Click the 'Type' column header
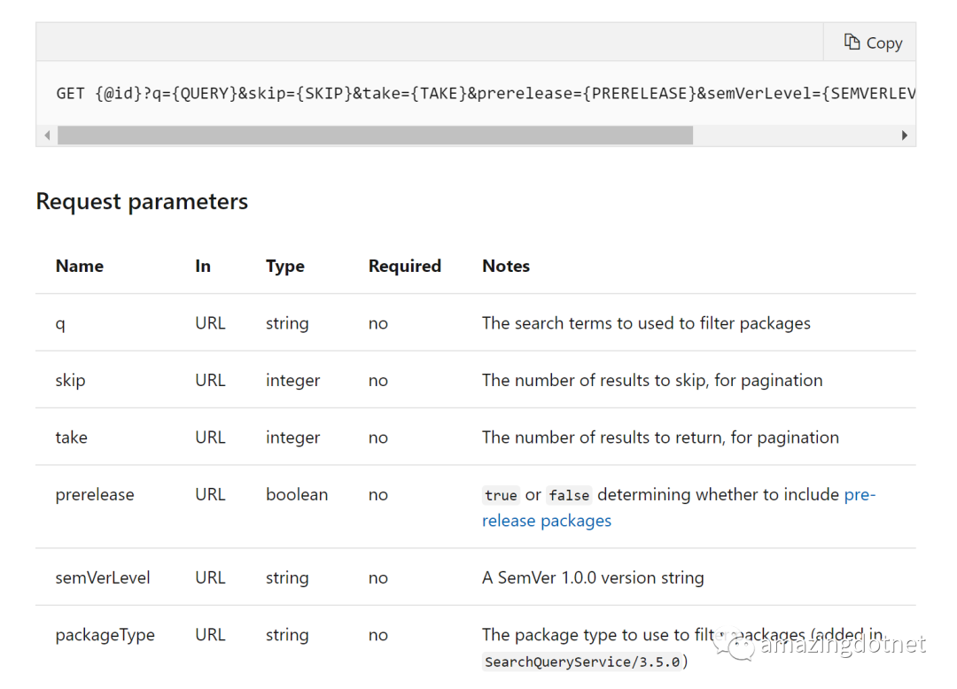Image resolution: width=957 pixels, height=689 pixels. click(x=285, y=267)
